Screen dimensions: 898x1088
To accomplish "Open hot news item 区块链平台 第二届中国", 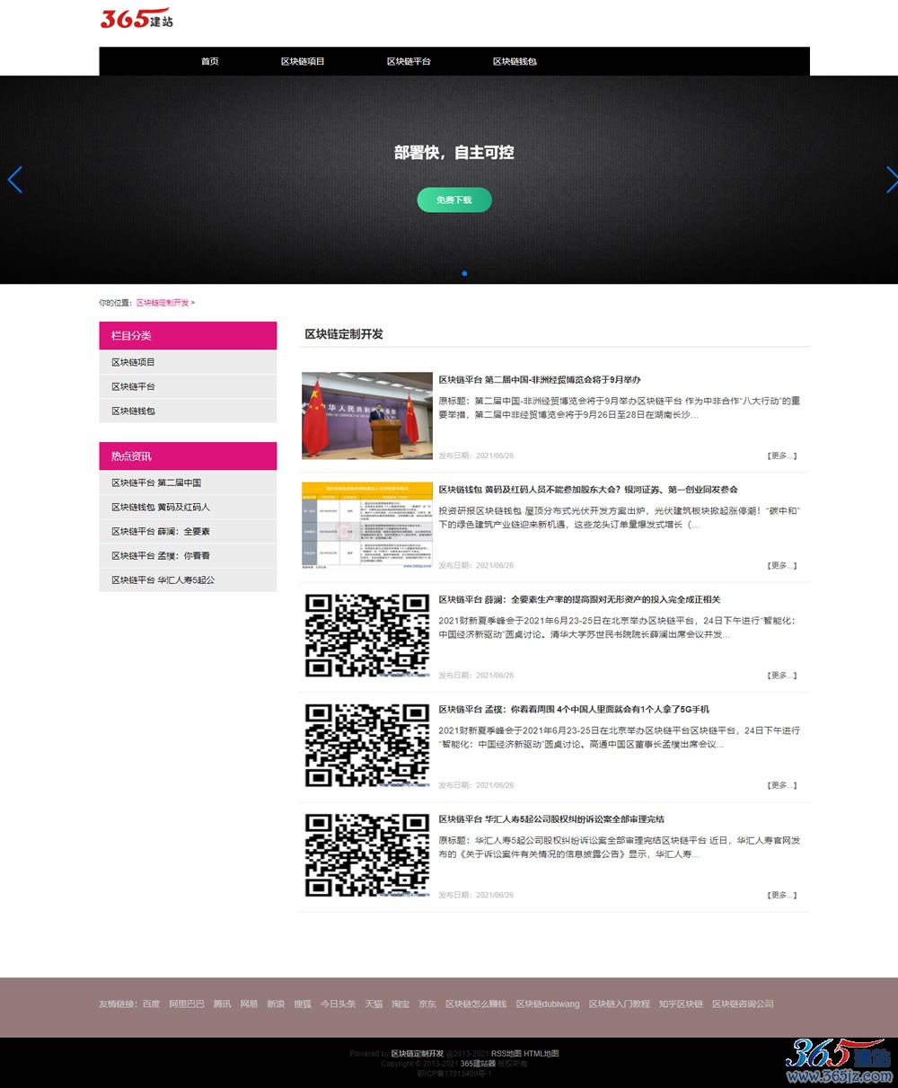I will point(156,482).
